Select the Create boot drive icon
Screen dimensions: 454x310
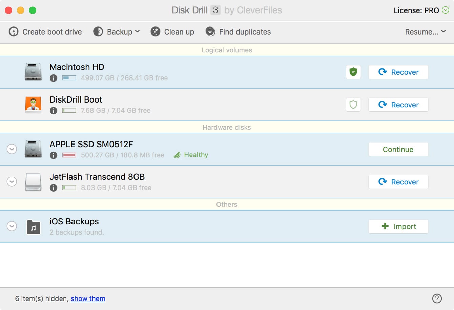[x=14, y=31]
